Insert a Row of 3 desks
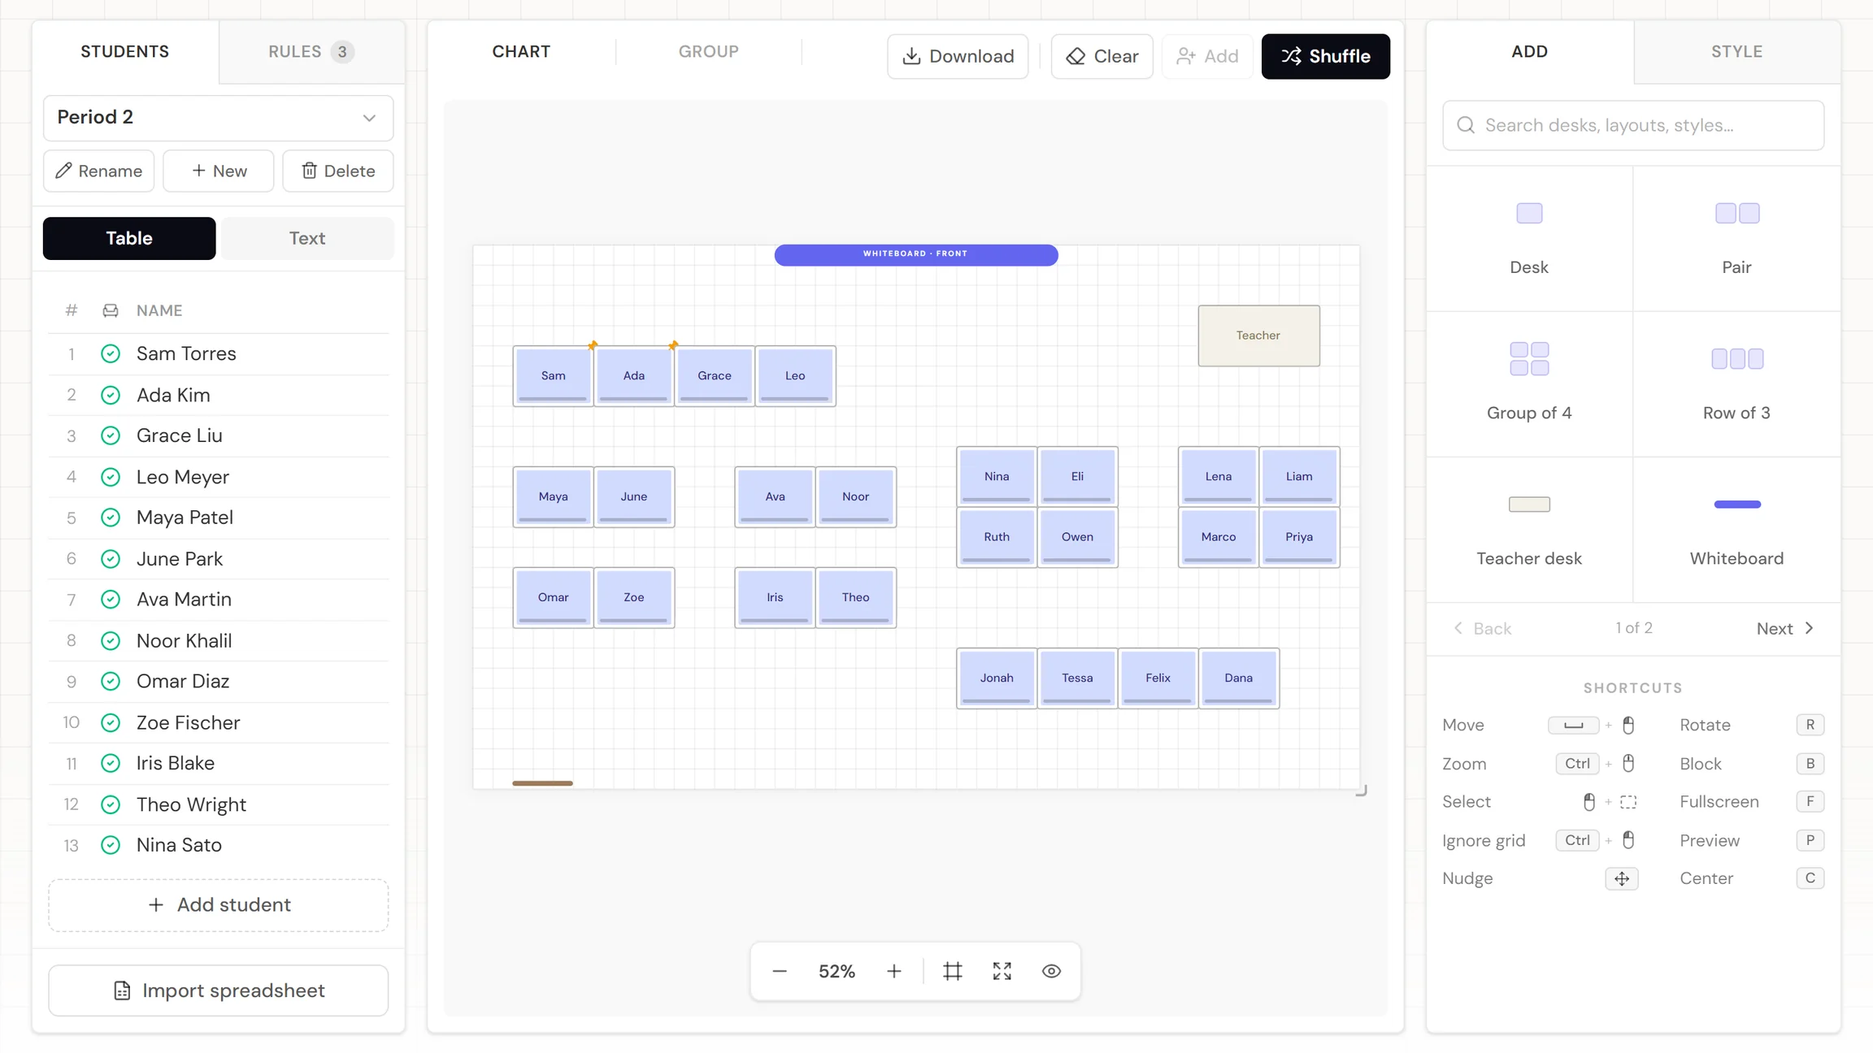Viewport: 1873px width, 1053px height. [x=1737, y=384]
